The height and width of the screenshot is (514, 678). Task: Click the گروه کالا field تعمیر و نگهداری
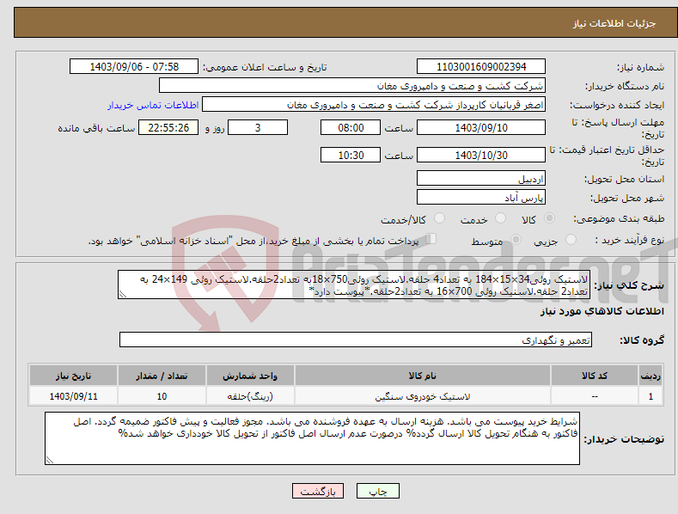pyautogui.click(x=356, y=340)
